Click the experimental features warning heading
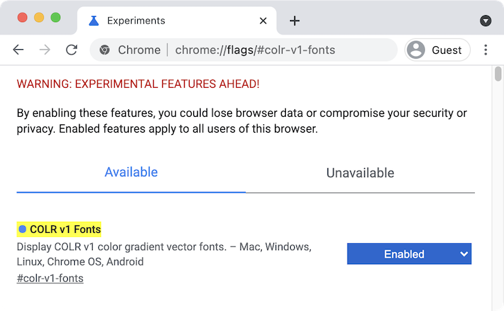Viewport: 504px width, 311px height. [138, 84]
